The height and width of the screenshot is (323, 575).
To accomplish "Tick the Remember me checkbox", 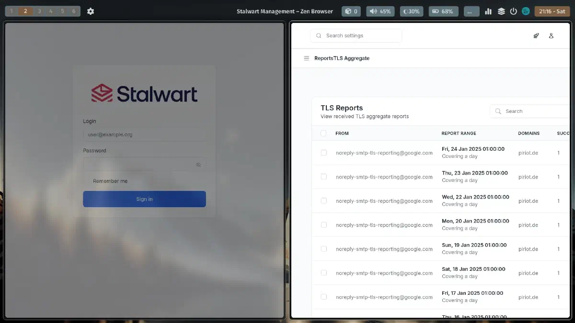I will (87, 181).
